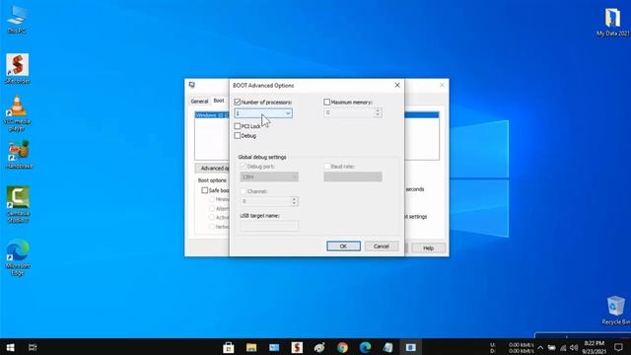This screenshot has height=355, width=631.
Task: Open Task View on the taskbar
Action: point(33,347)
